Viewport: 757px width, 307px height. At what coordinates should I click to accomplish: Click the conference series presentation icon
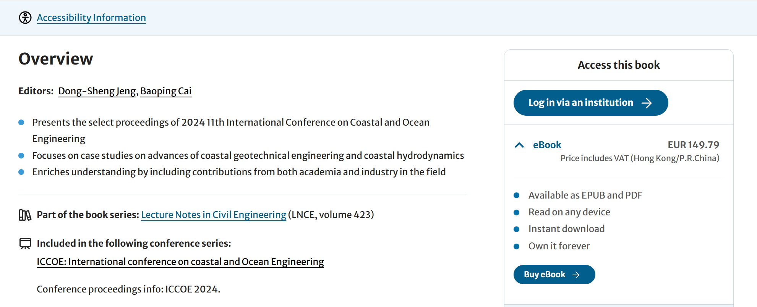(25, 244)
